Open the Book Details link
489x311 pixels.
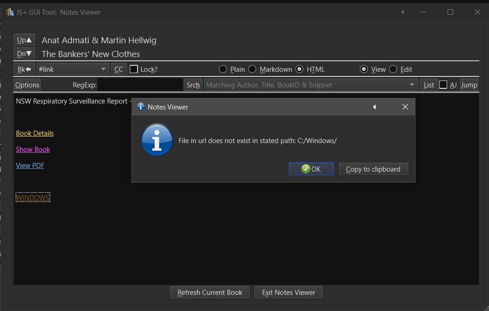[x=35, y=133]
